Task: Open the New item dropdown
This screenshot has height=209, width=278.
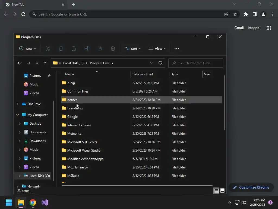Action: coord(27,48)
